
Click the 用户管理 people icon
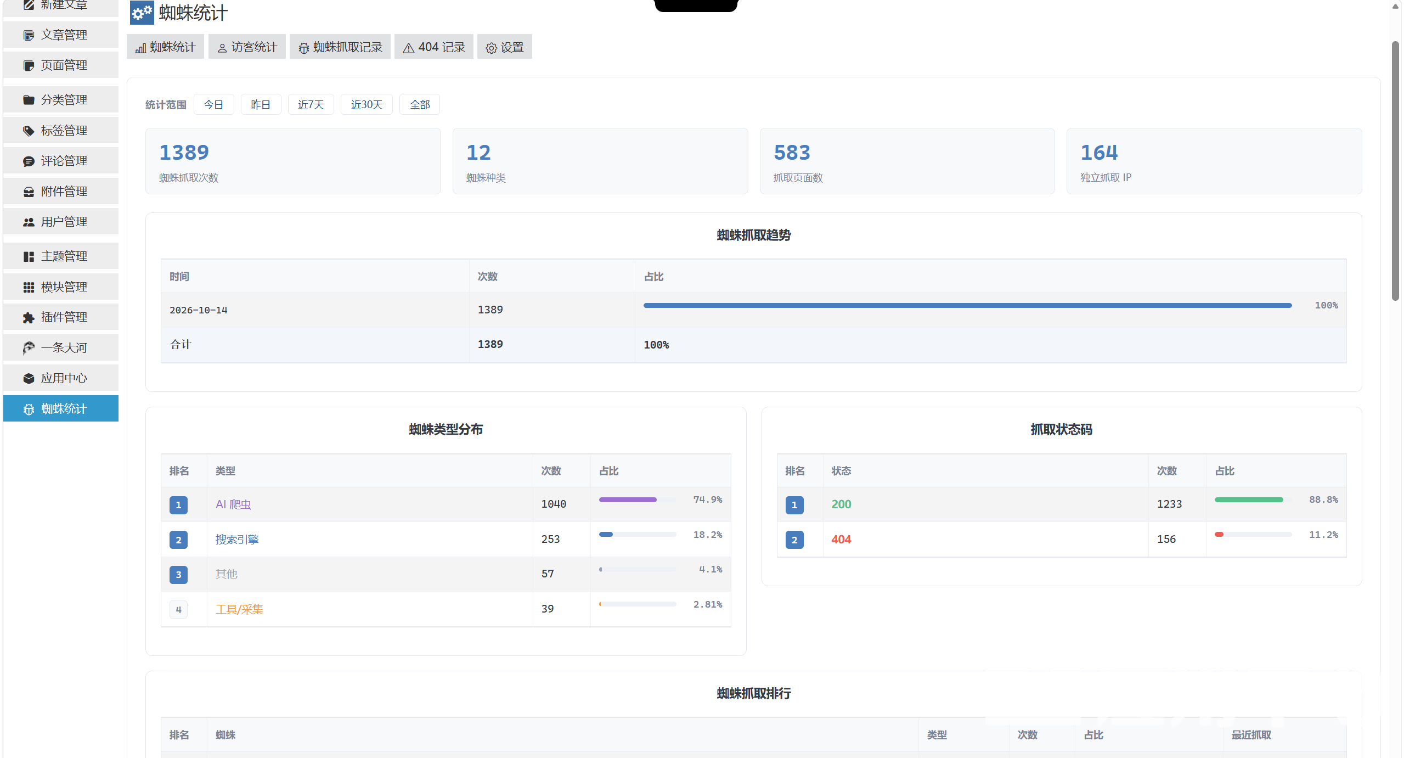pos(29,222)
